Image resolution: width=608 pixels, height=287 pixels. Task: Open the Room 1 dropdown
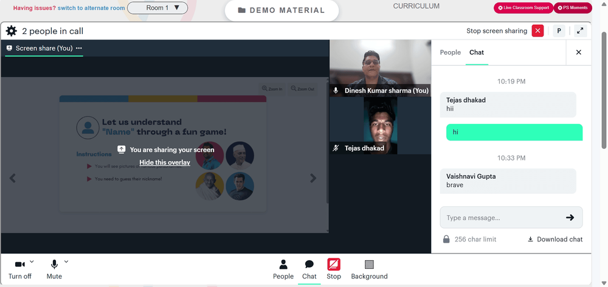tap(157, 8)
